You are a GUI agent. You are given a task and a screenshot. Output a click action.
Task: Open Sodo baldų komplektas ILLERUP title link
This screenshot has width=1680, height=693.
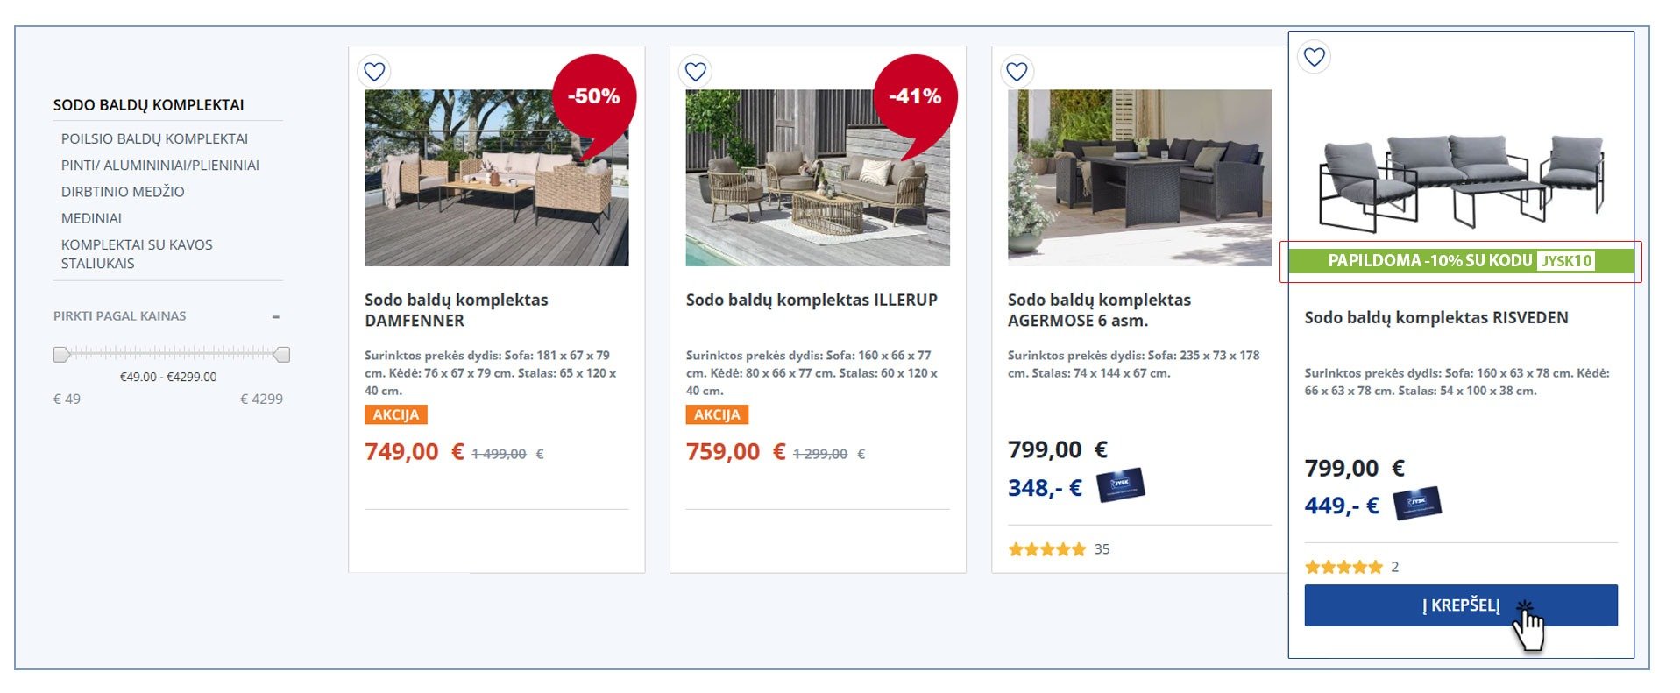(x=812, y=300)
